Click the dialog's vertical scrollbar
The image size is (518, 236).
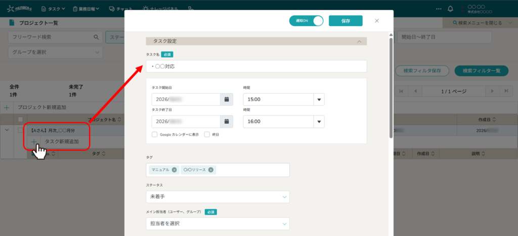[391, 87]
